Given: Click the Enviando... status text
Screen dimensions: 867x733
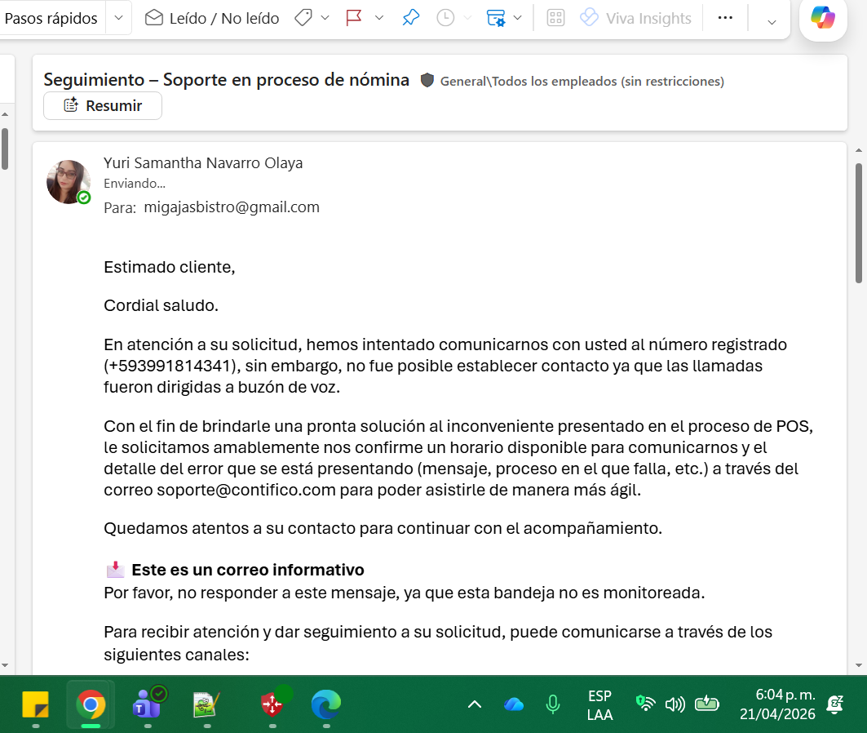Looking at the screenshot, I should coord(135,184).
